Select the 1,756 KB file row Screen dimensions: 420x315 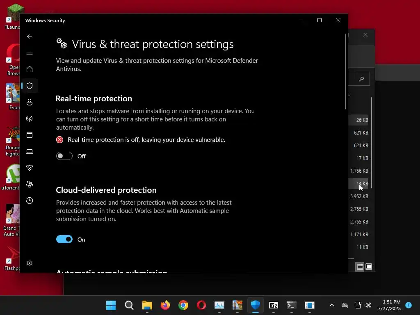tap(358, 171)
